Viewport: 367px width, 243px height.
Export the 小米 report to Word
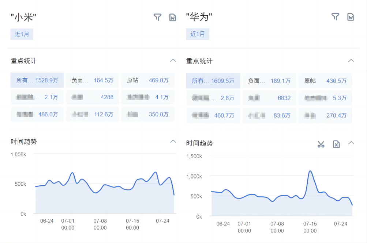coord(173,17)
